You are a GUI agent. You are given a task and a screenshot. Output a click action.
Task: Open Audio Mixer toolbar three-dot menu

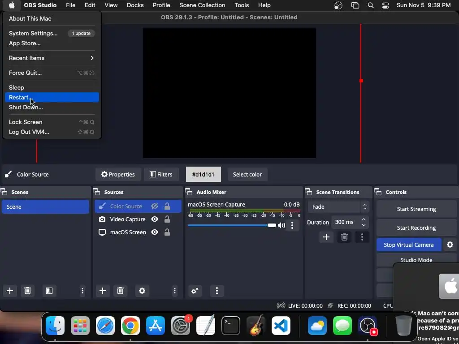tap(217, 291)
